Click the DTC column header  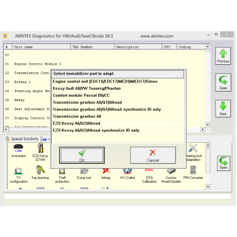[x=169, y=47]
